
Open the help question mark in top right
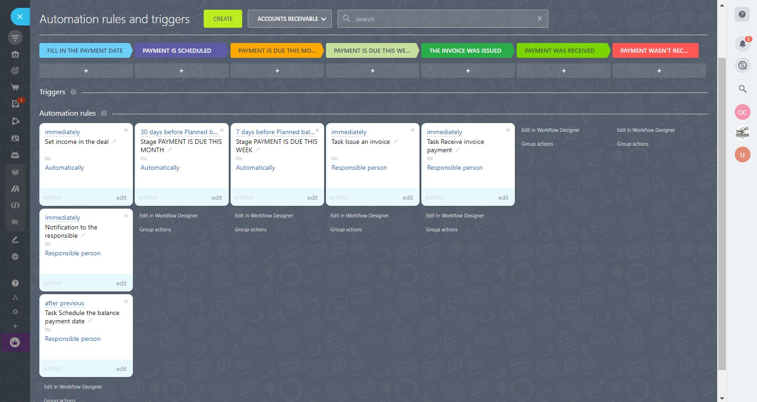click(742, 14)
